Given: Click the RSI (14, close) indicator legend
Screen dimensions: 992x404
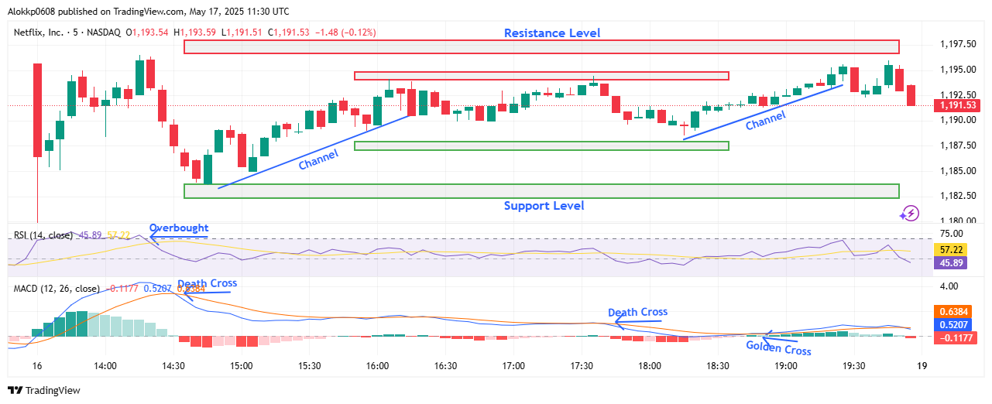Looking at the screenshot, I should (x=43, y=235).
